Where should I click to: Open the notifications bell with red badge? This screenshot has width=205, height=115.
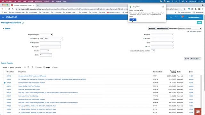[182, 17]
